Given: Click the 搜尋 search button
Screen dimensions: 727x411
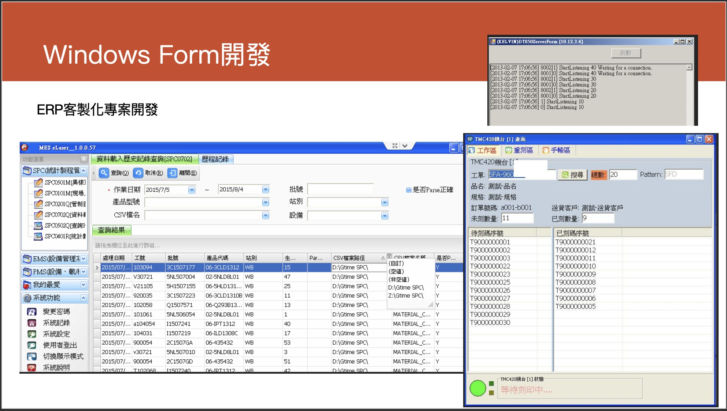Looking at the screenshot, I should coord(573,175).
